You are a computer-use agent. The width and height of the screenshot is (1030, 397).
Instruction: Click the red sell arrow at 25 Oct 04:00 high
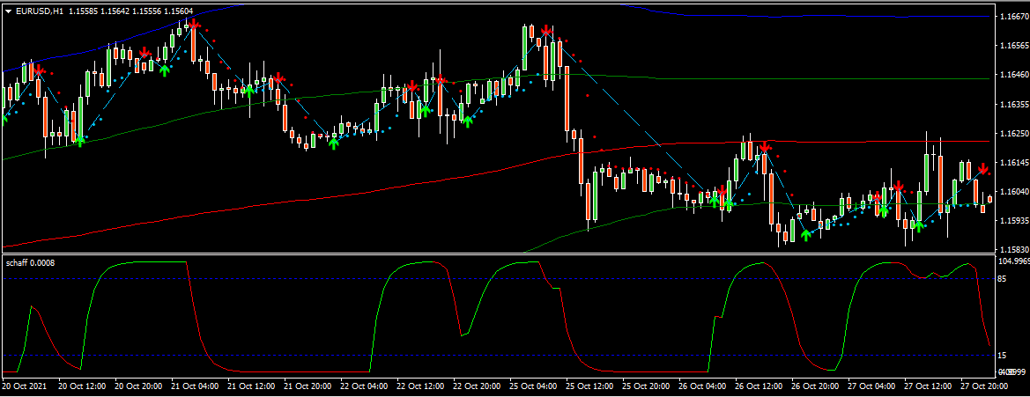coord(547,32)
